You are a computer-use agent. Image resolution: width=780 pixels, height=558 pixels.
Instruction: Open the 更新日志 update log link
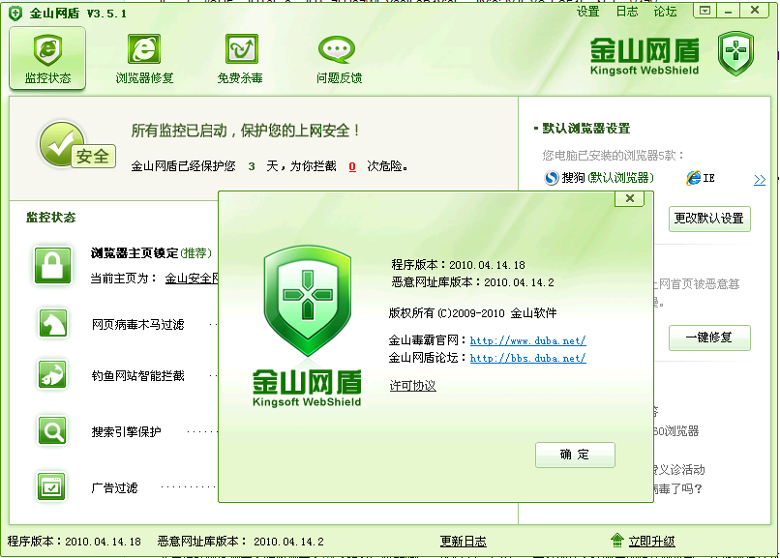click(x=464, y=542)
